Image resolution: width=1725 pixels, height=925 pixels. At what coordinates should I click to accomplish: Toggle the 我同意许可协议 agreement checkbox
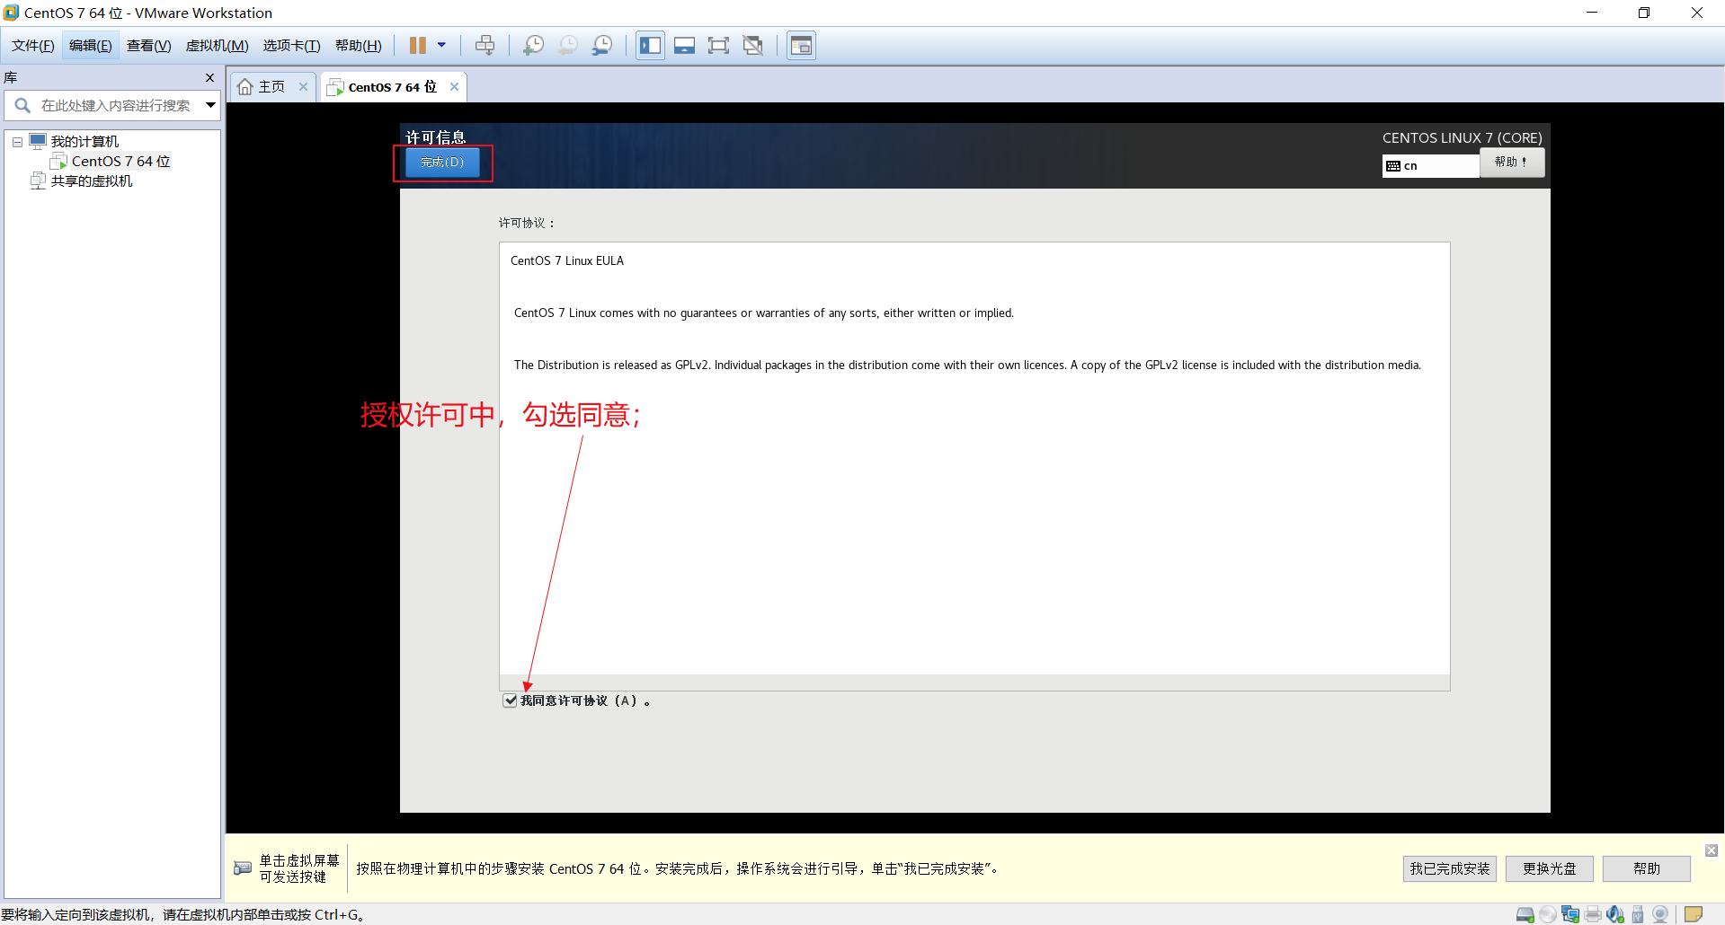(510, 700)
